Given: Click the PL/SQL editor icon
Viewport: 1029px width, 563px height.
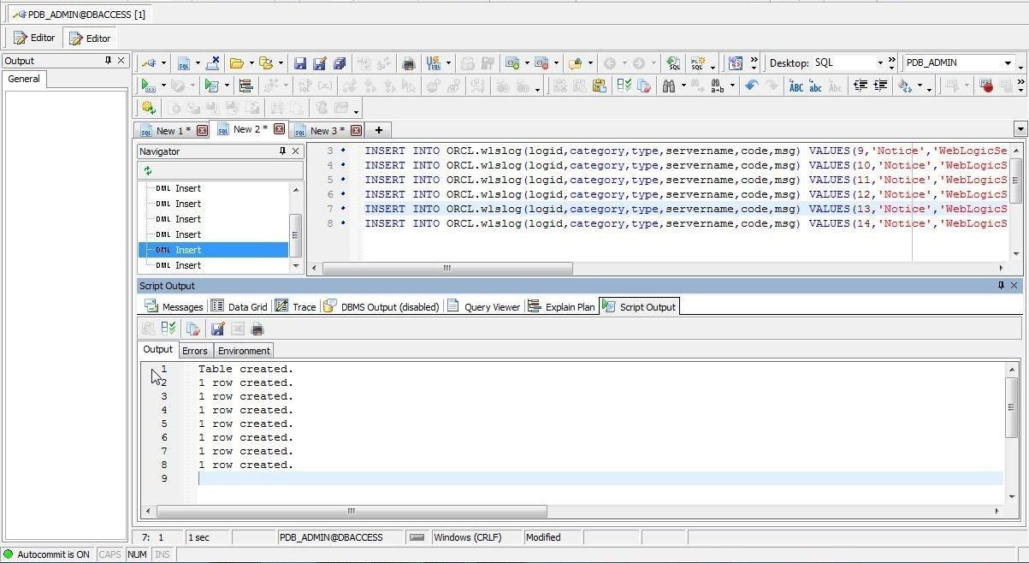Looking at the screenshot, I should (698, 63).
